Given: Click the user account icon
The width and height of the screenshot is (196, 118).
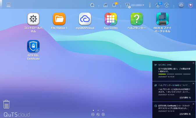Looking at the screenshot, I should 127,5.
